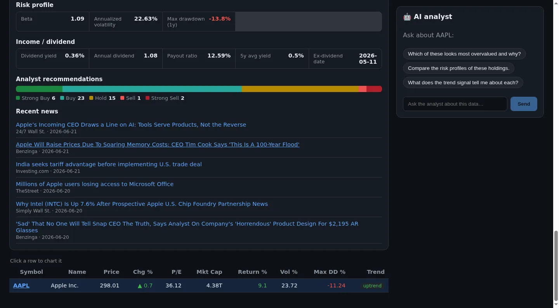Click the dark red Strong Sell bar segment
This screenshot has width=559, height=308.
click(x=374, y=89)
